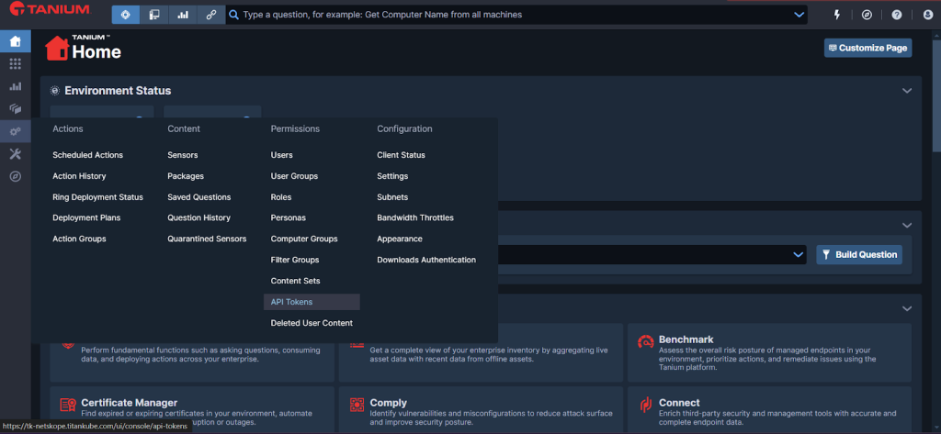
Task: Open Roles menu item
Action: tap(281, 197)
